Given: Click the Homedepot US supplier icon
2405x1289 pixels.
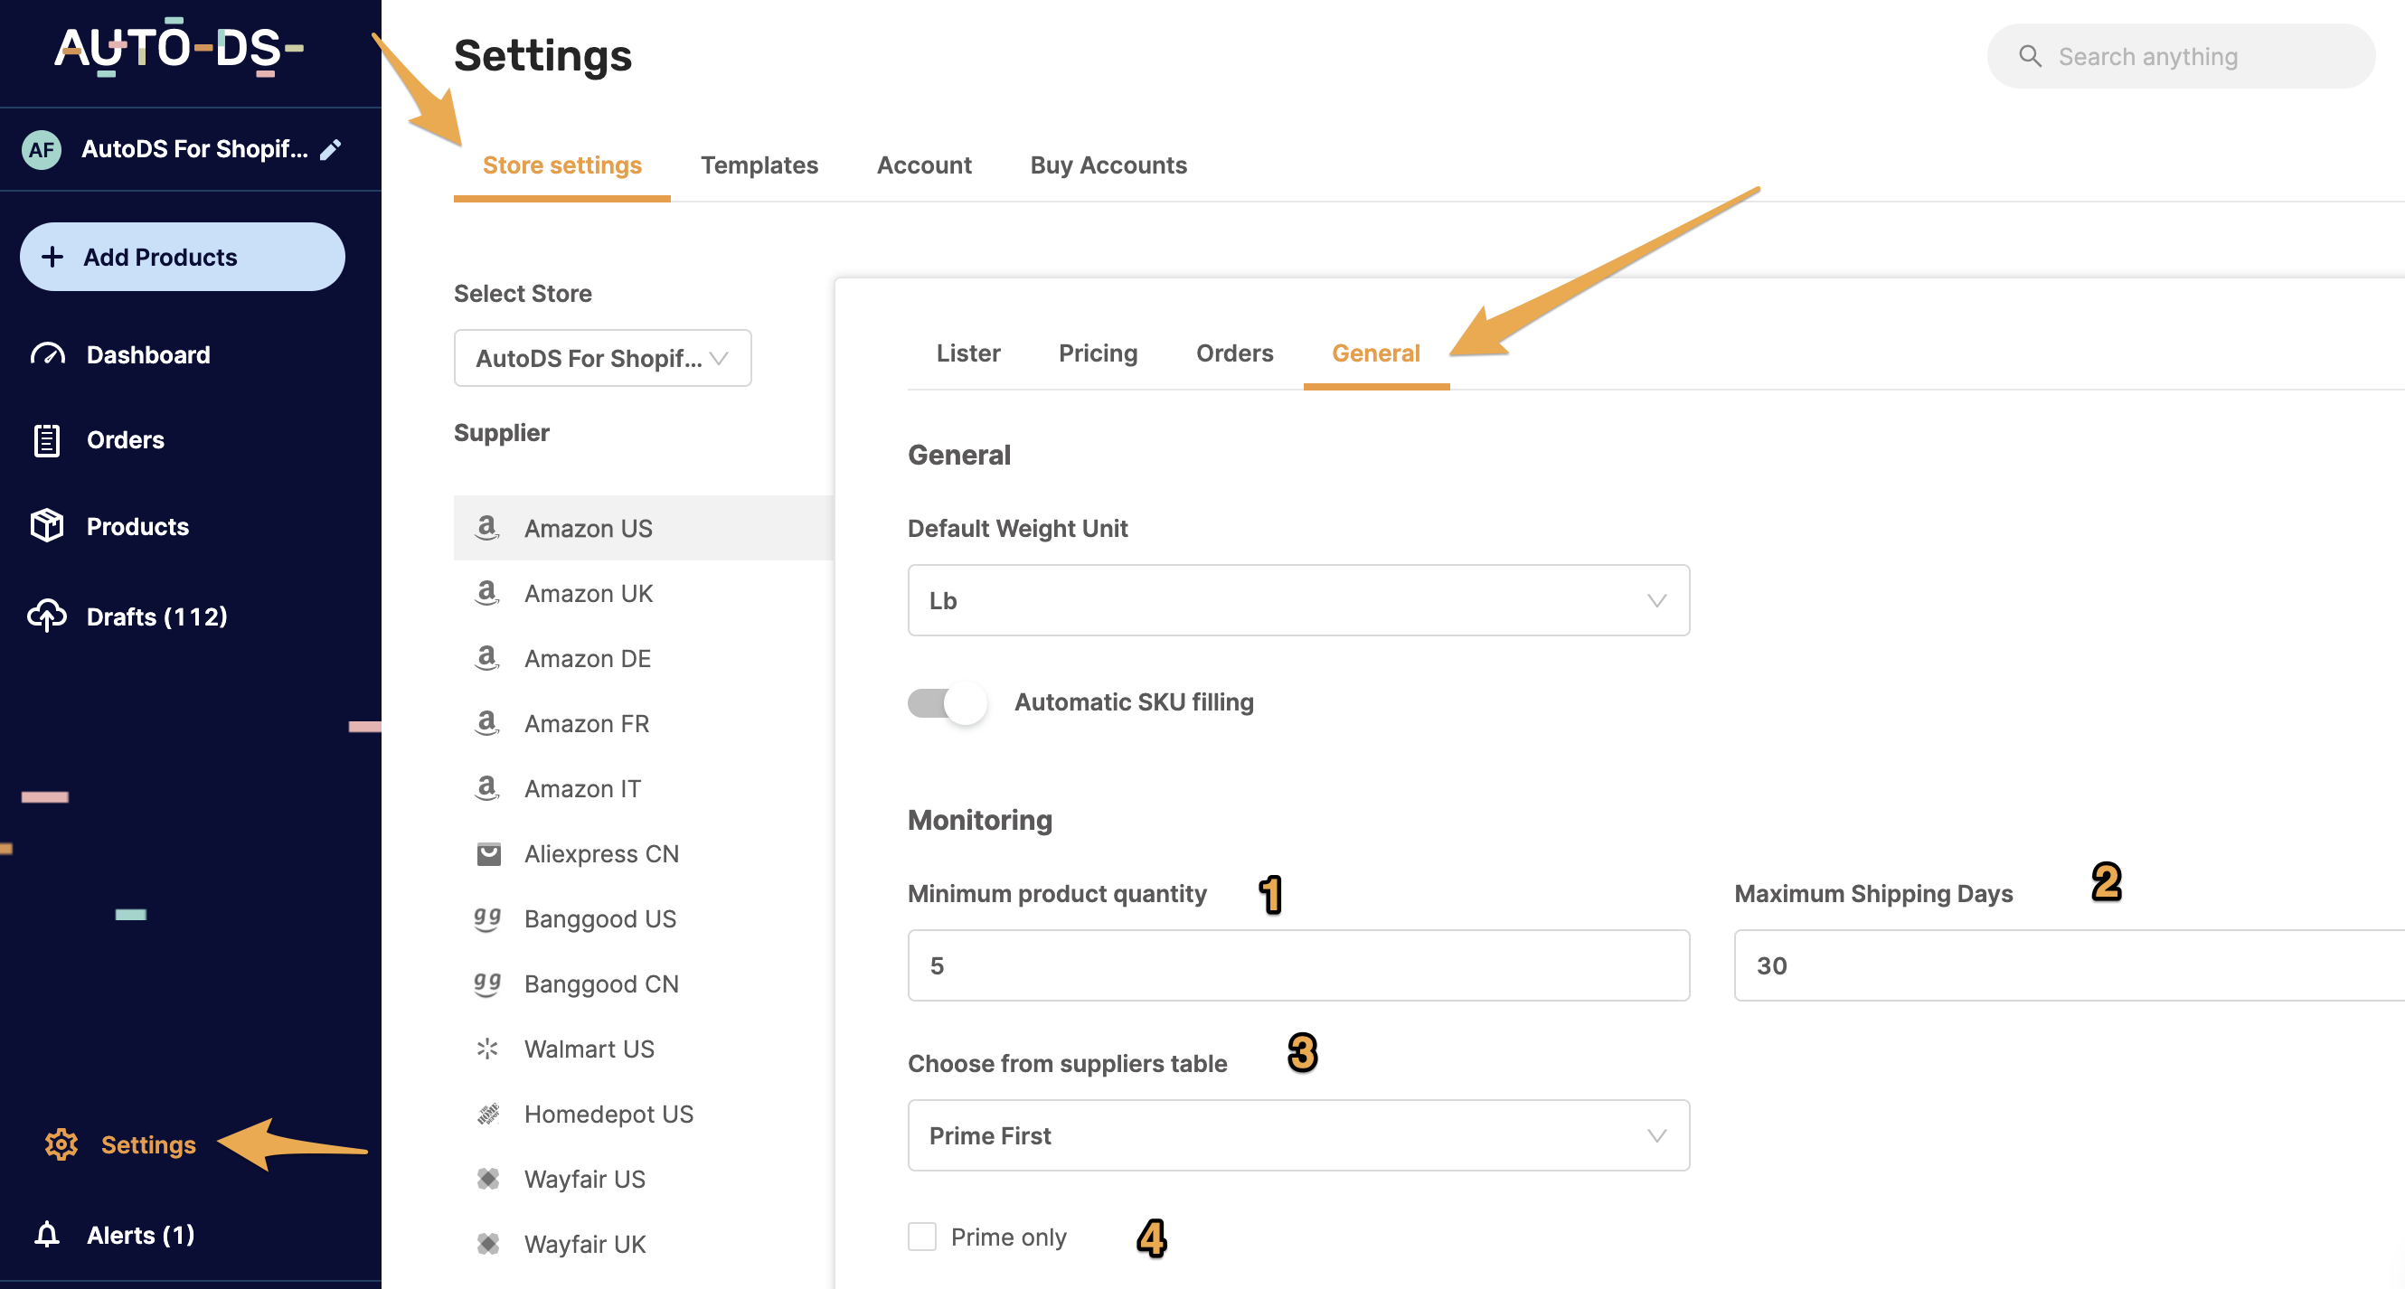Looking at the screenshot, I should (488, 1114).
